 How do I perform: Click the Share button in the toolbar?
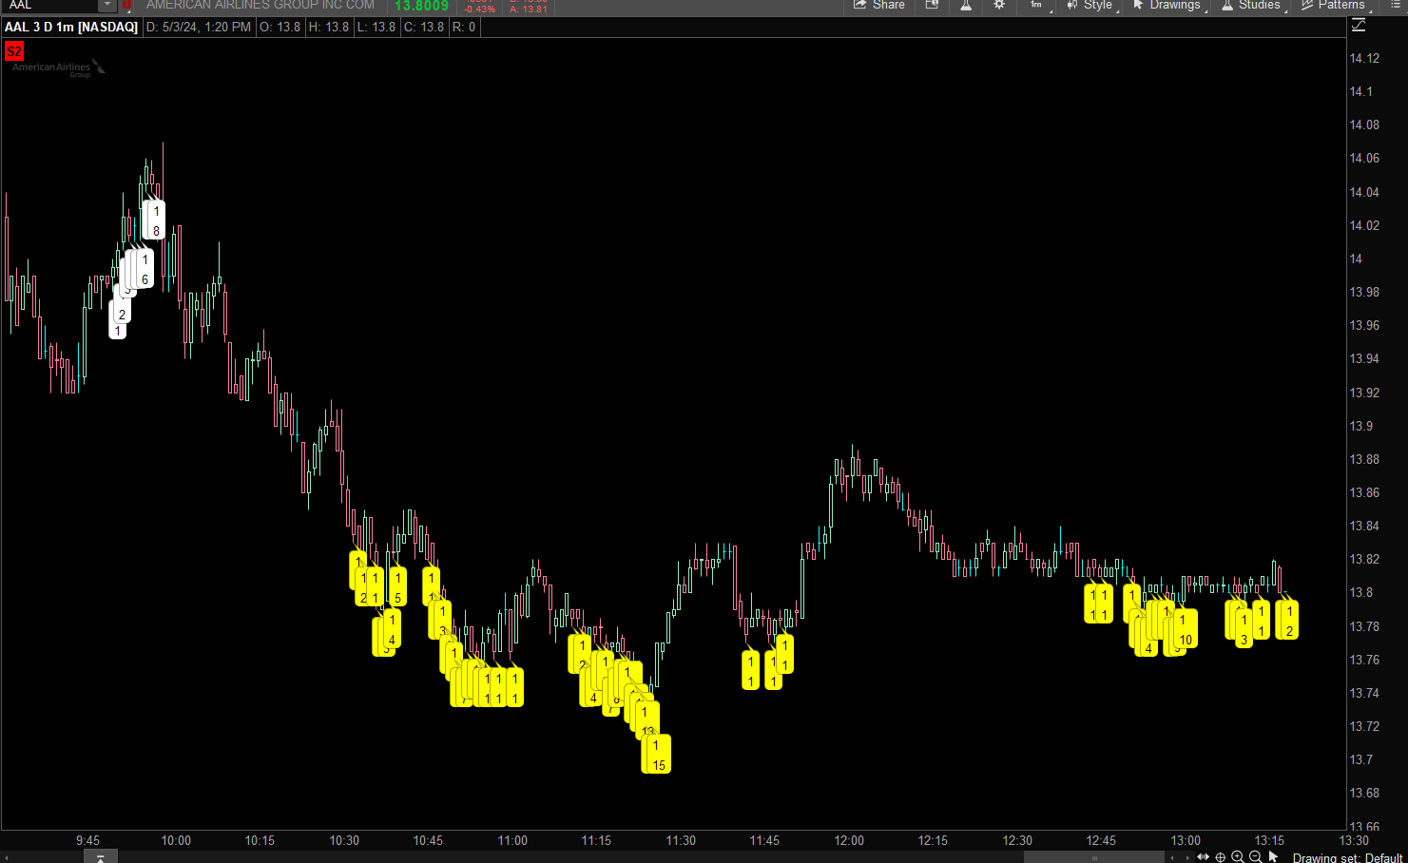tap(878, 5)
